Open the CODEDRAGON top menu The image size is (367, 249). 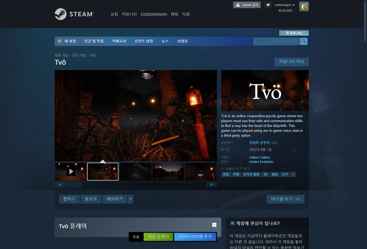154,14
